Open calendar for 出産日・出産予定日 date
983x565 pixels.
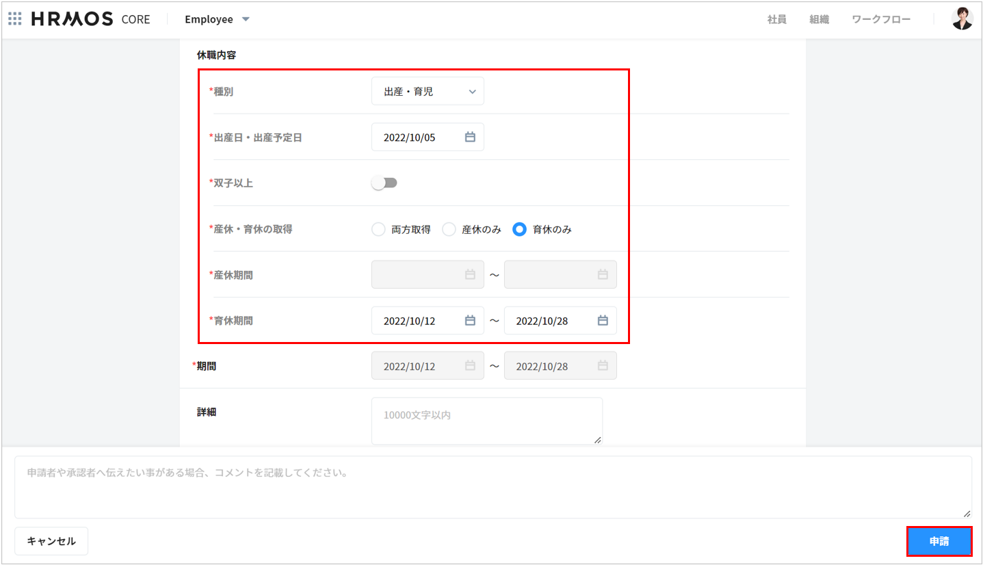coord(470,137)
